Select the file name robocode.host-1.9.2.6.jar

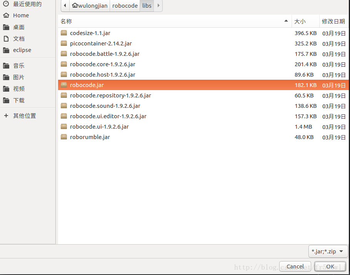[x=103, y=75]
